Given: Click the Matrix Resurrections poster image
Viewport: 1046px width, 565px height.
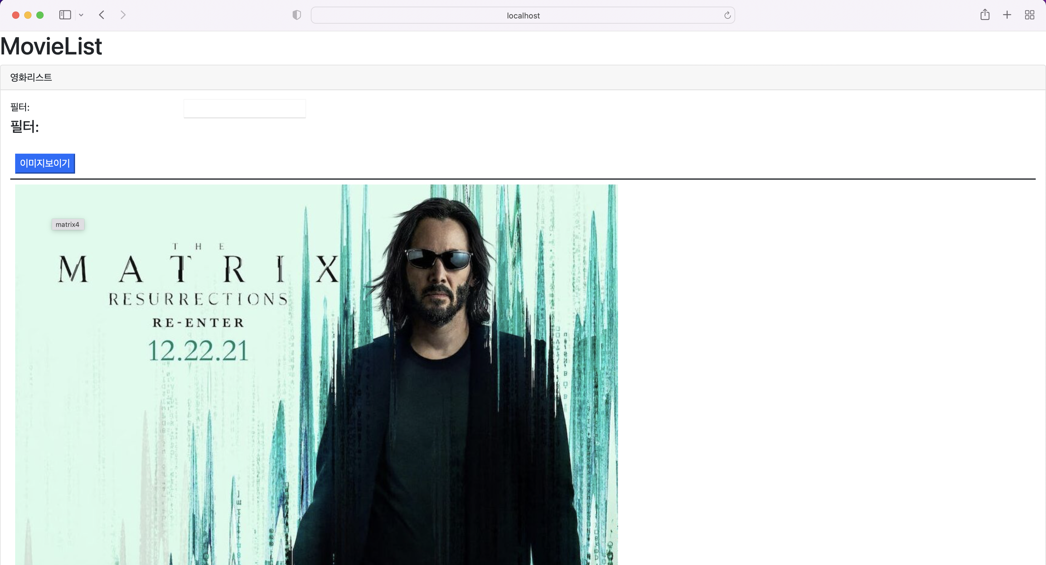Looking at the screenshot, I should coord(316,374).
